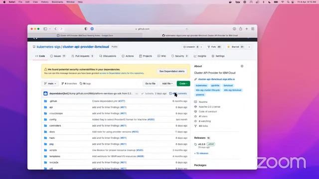This screenshot has width=319, height=179.
Task: Open the hack folder
Action: (52, 138)
